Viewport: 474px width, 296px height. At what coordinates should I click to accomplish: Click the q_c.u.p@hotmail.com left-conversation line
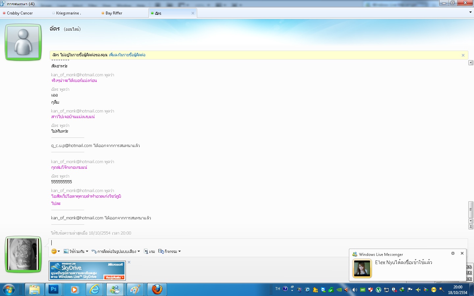pyautogui.click(x=95, y=146)
